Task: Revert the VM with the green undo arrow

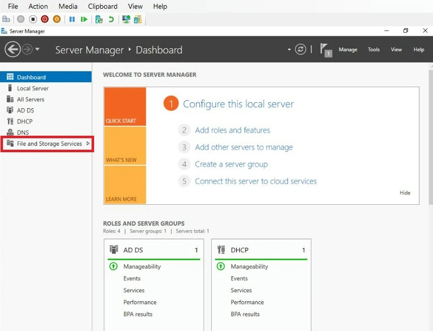Action: (111, 19)
